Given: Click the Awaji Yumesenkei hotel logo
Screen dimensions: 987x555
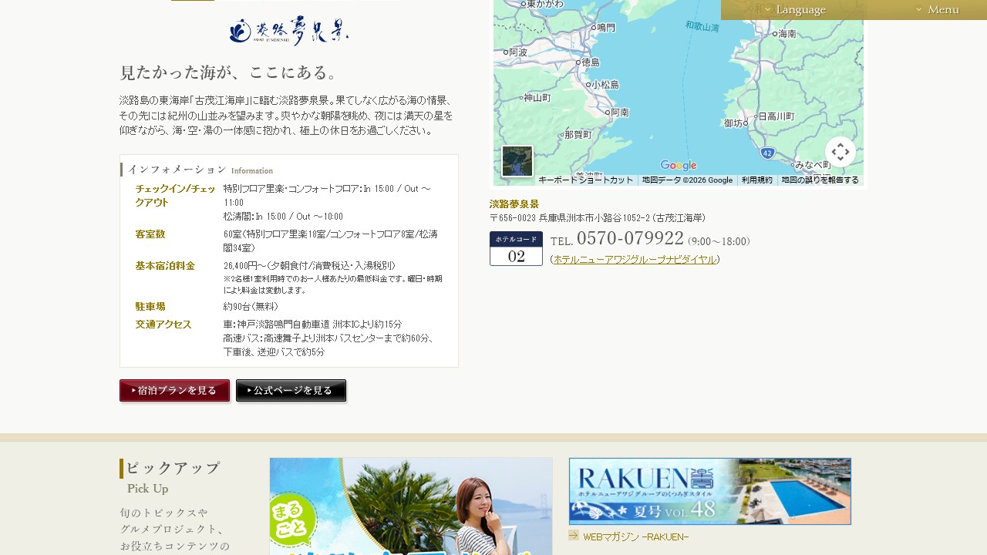Looking at the screenshot, I should tap(289, 31).
